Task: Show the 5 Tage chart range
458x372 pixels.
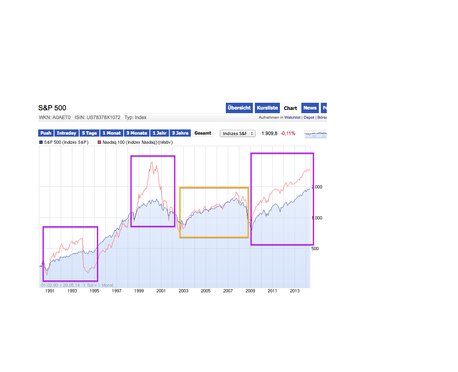Action: [x=89, y=133]
